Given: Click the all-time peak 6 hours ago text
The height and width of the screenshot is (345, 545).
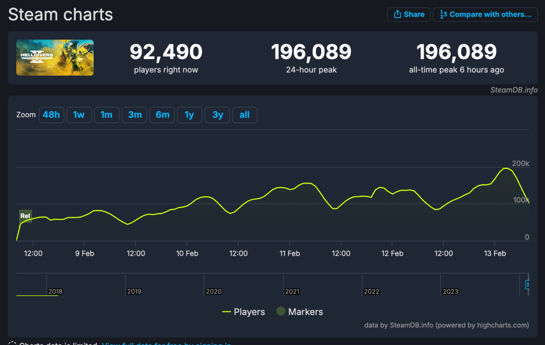Looking at the screenshot, I should pos(456,70).
